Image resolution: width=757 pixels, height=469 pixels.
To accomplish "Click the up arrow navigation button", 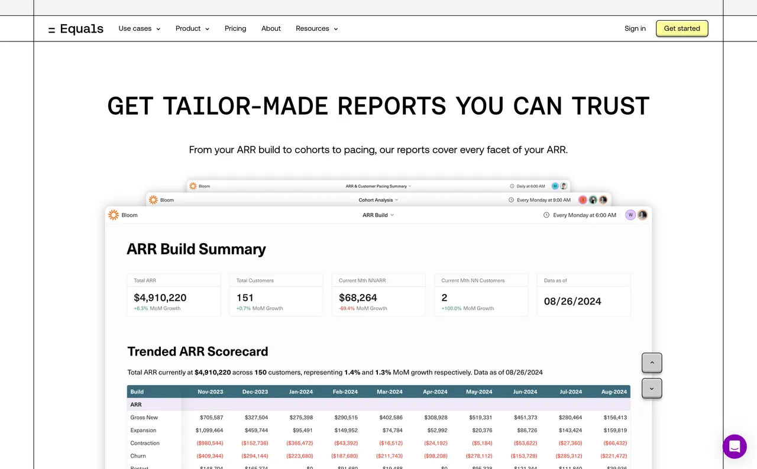I will tap(652, 363).
